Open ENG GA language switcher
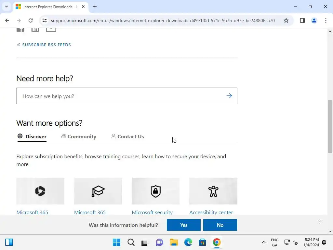 pyautogui.click(x=274, y=242)
